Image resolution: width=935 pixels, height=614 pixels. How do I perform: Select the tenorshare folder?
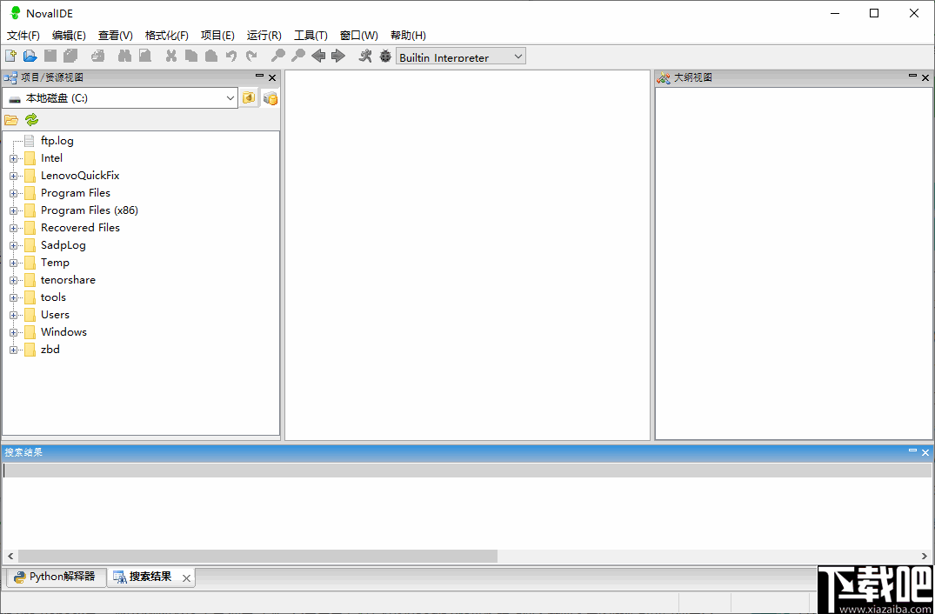pos(68,279)
